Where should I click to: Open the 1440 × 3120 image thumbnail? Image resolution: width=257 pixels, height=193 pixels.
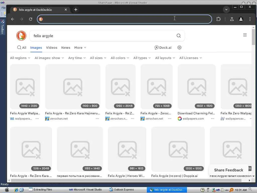pos(25,87)
